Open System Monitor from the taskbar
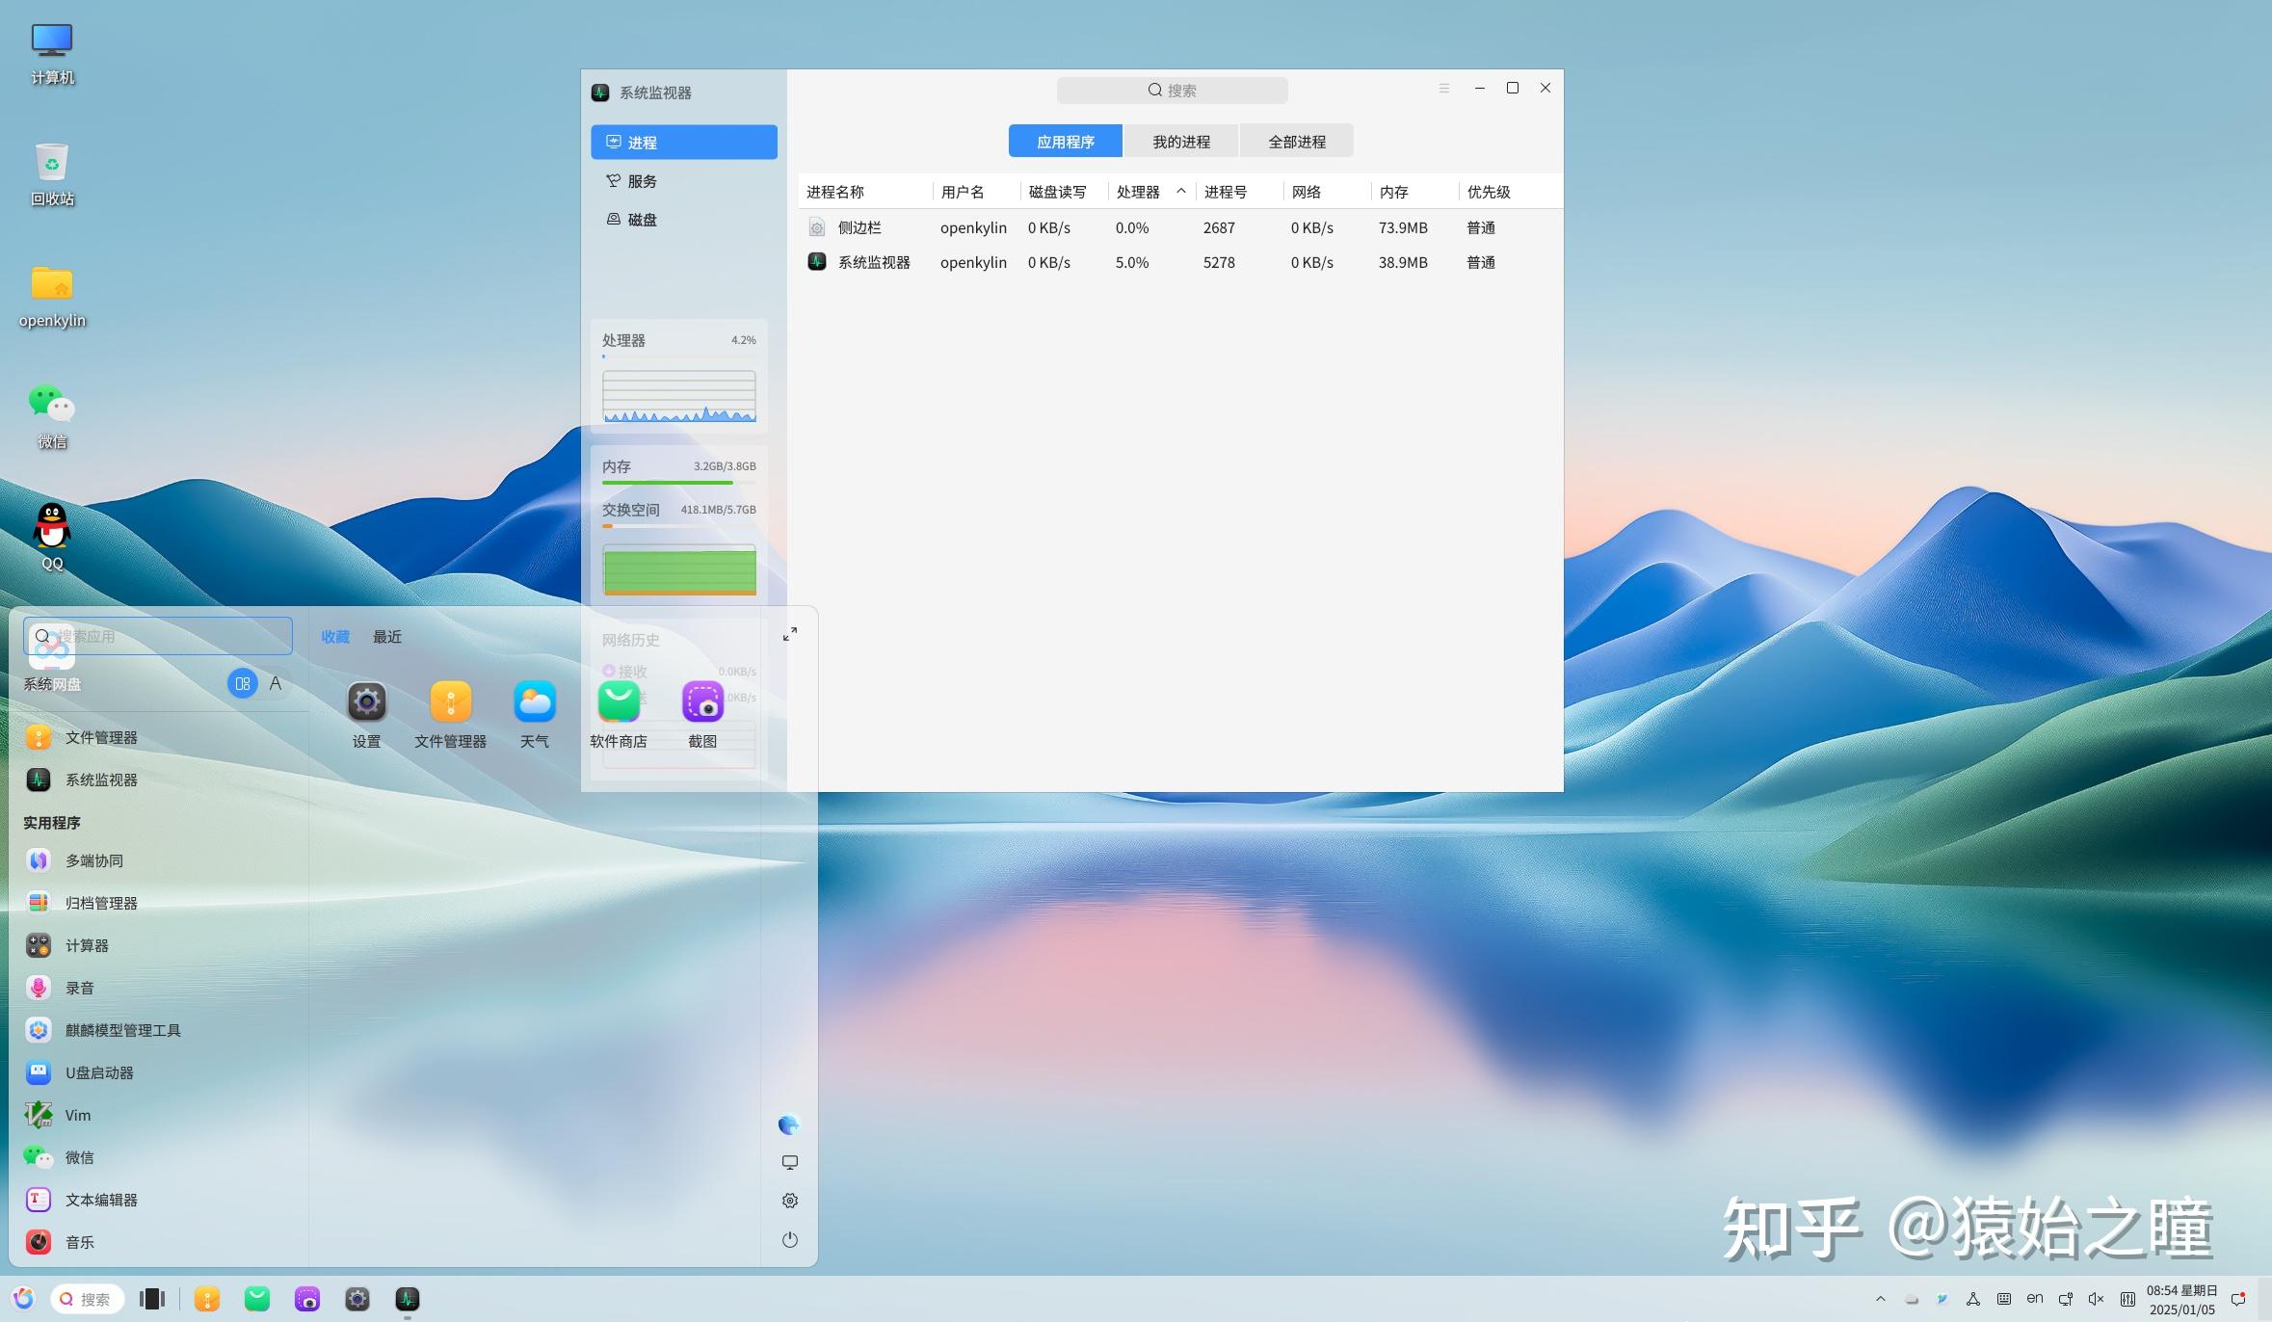Viewport: 2272px width, 1322px height. click(406, 1298)
